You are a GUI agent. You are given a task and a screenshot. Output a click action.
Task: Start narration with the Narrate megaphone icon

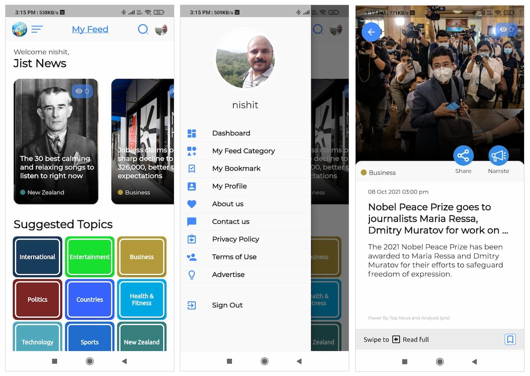coord(498,156)
